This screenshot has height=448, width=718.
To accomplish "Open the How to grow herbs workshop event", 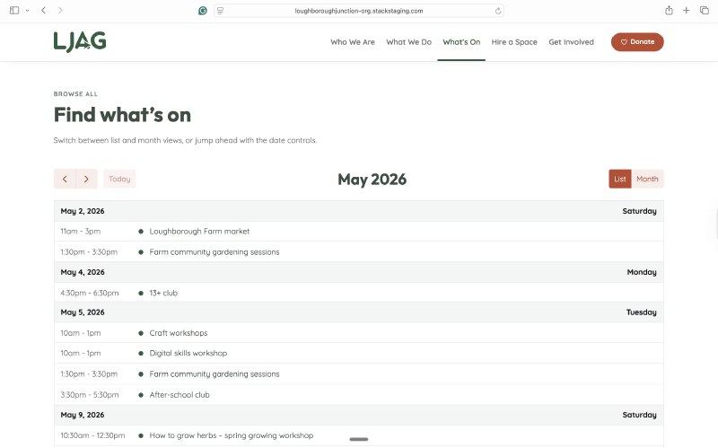I will (x=232, y=435).
